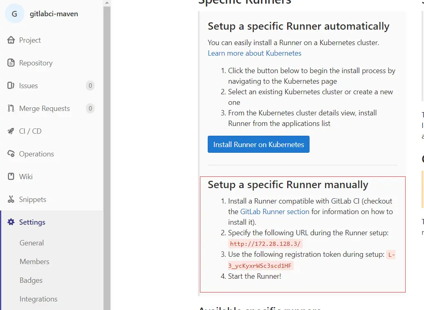
Task: Open the General settings submenu item
Action: pos(32,243)
